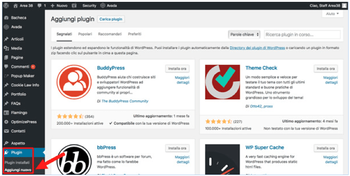Open Directory dei plugin di WordPress link
The image size is (350, 176).
(x=257, y=48)
